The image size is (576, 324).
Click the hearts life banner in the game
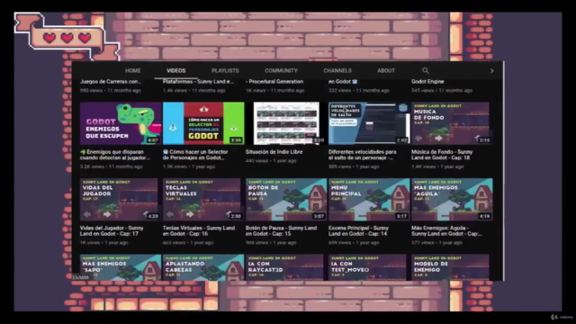click(x=67, y=38)
